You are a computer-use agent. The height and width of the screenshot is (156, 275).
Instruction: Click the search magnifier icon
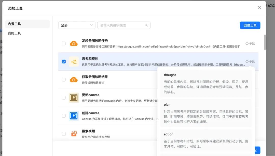(x=146, y=25)
